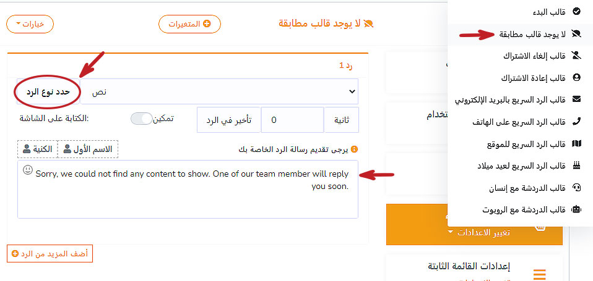Insert the الاسم الأول first name tag
593x281 pixels.
(87, 149)
